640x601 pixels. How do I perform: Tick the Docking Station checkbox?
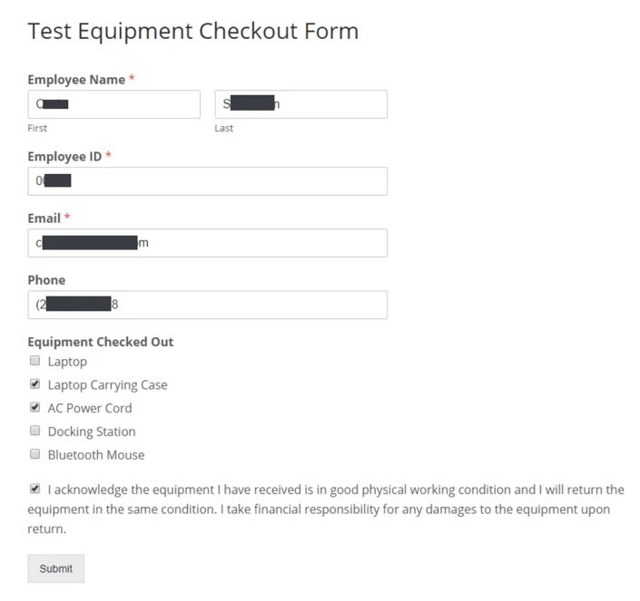(x=35, y=431)
